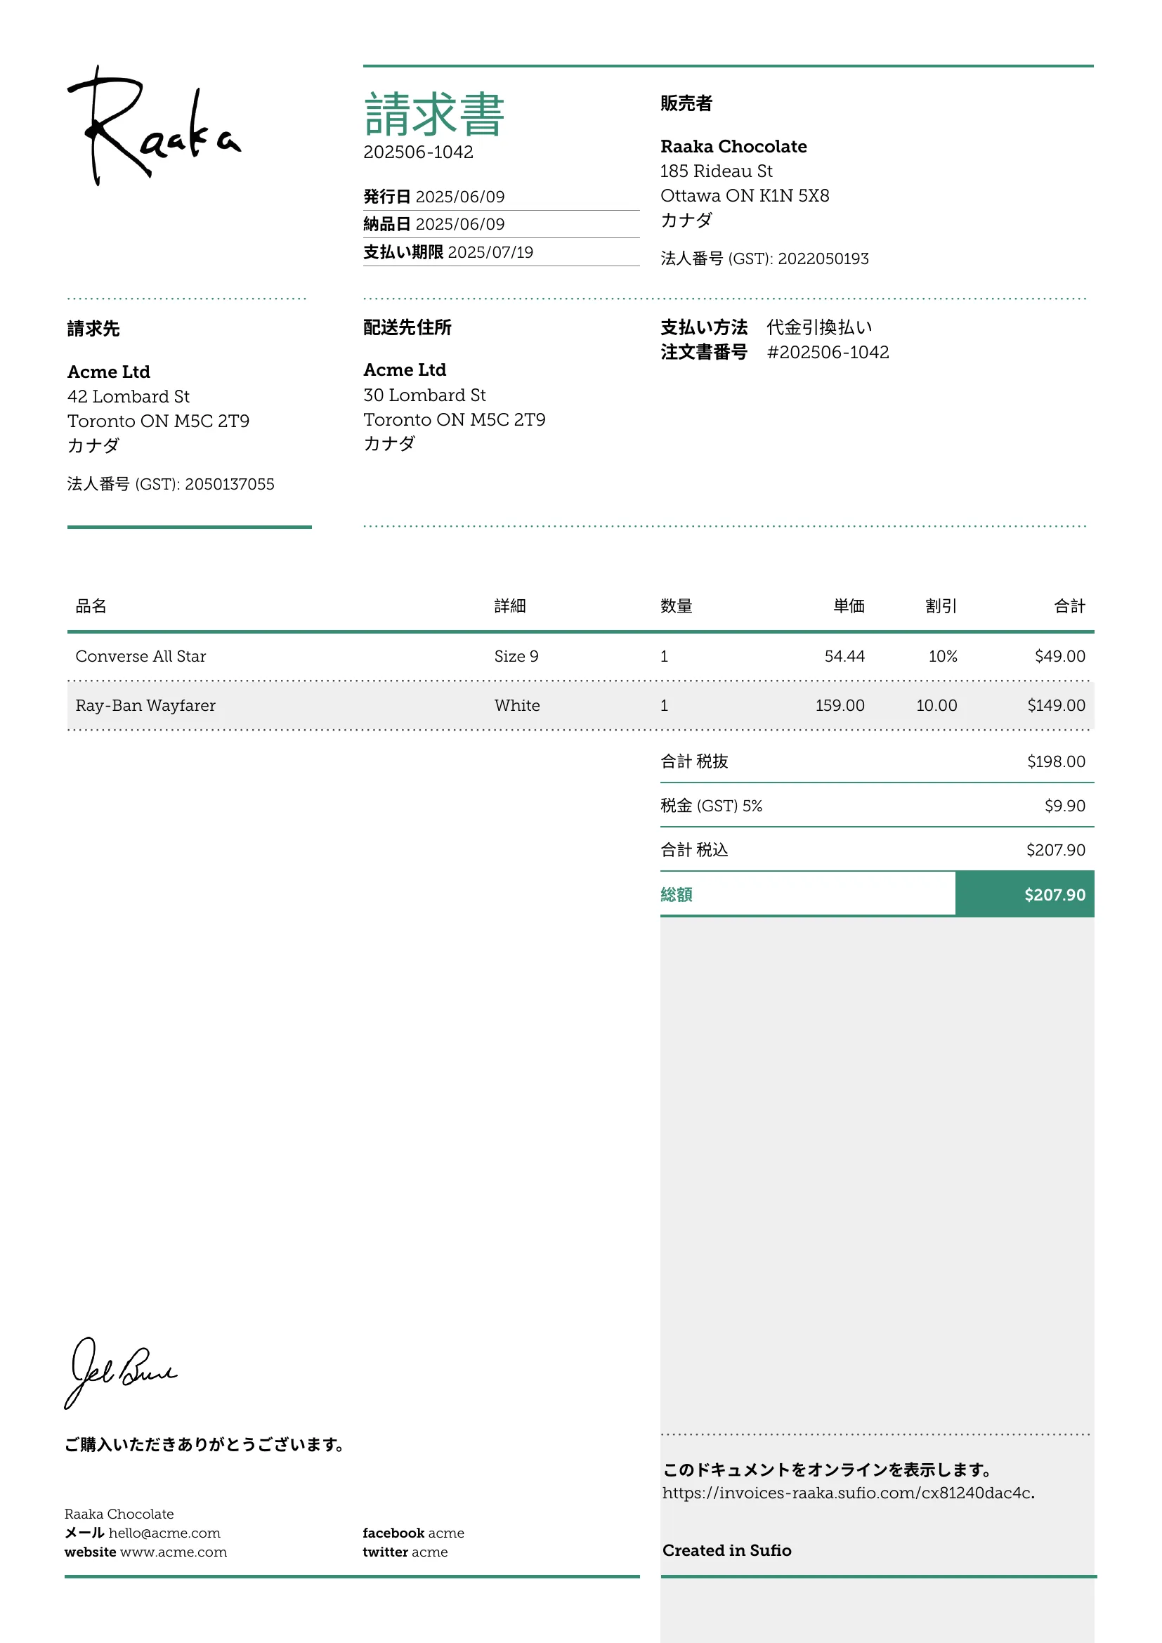Click the $149.00 line total

pos(1056,705)
